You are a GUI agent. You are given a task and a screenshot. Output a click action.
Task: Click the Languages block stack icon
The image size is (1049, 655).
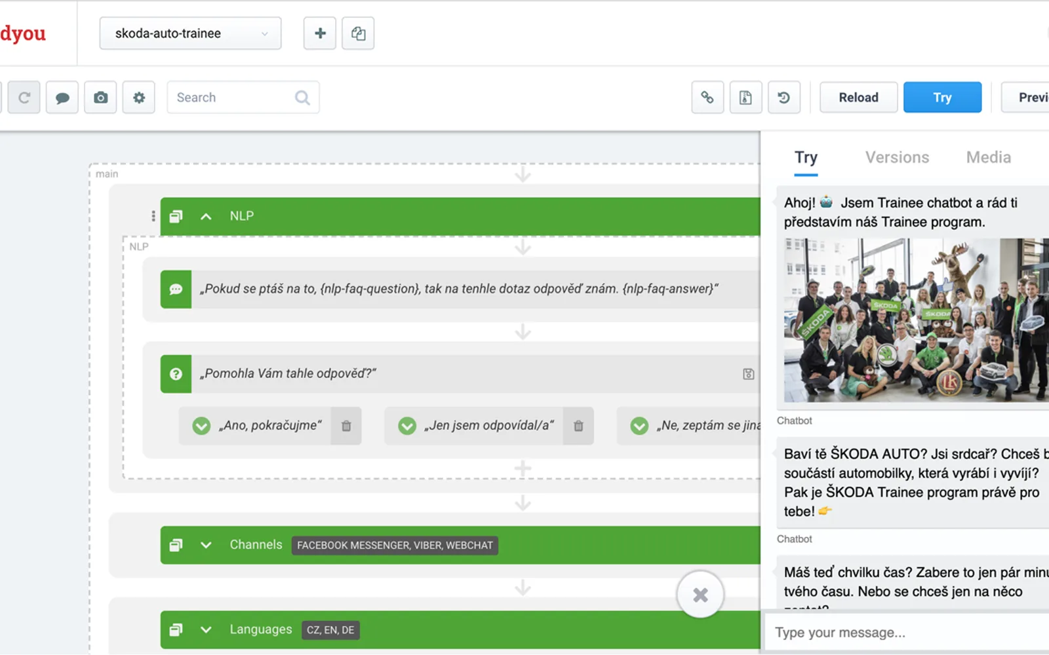[x=176, y=629]
